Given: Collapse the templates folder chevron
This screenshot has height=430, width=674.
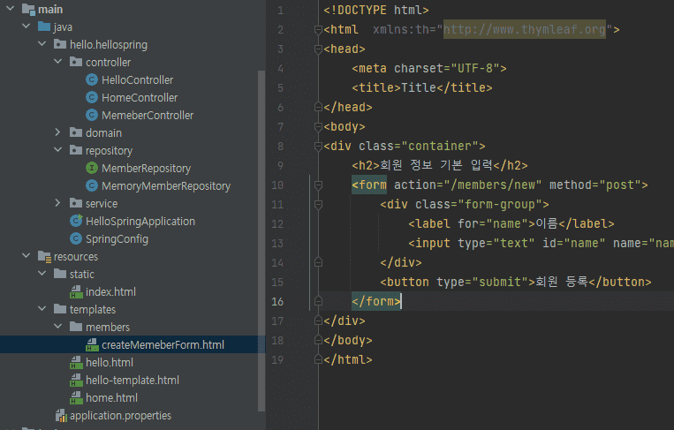Looking at the screenshot, I should (42, 309).
